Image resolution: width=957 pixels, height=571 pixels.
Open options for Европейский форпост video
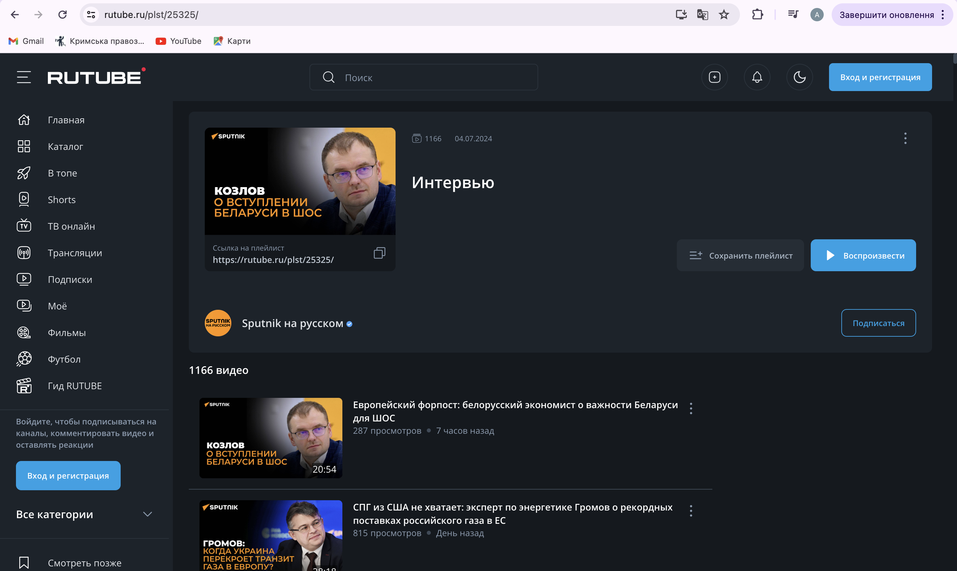coord(691,408)
